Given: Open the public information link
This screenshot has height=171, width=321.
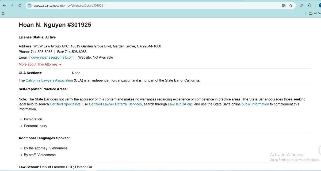Looking at the screenshot, I should pyautogui.click(x=255, y=104).
